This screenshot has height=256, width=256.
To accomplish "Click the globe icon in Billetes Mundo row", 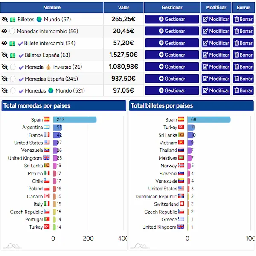I will (x=39, y=20).
